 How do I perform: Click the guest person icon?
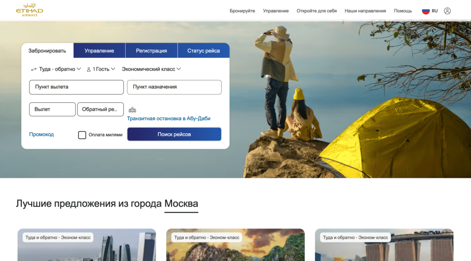(89, 69)
